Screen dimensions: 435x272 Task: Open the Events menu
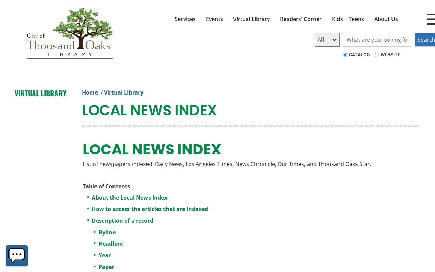click(x=214, y=19)
